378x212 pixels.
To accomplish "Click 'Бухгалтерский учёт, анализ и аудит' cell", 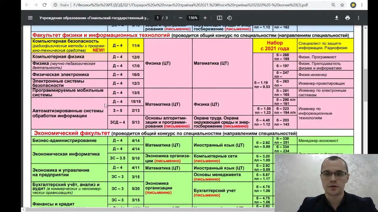I will (x=69, y=189).
